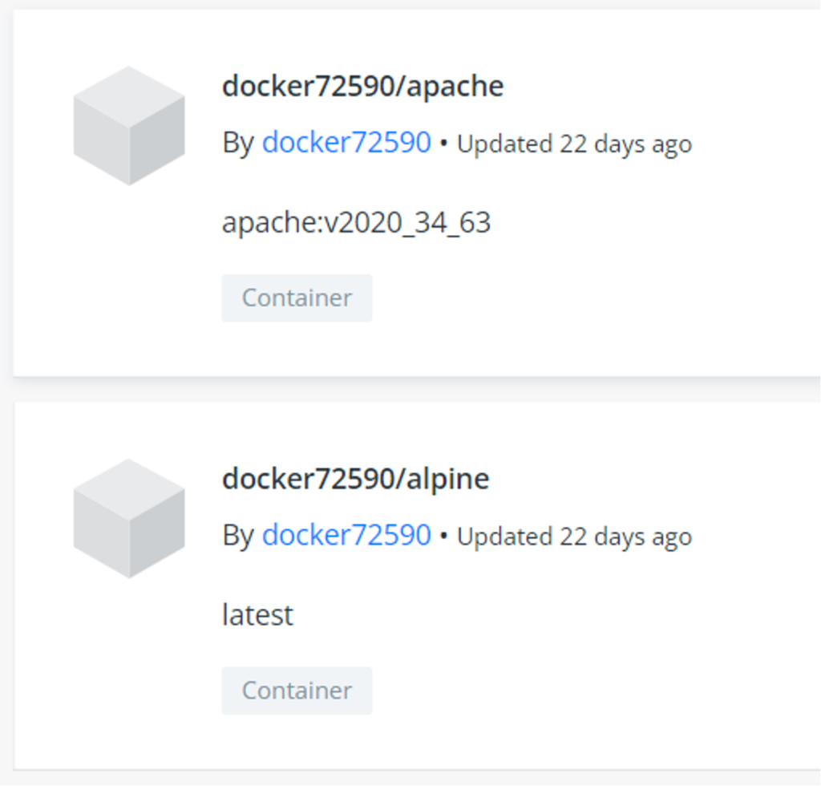Image resolution: width=821 pixels, height=786 pixels.
Task: Click the 'By' label in apache card
Action: click(238, 143)
